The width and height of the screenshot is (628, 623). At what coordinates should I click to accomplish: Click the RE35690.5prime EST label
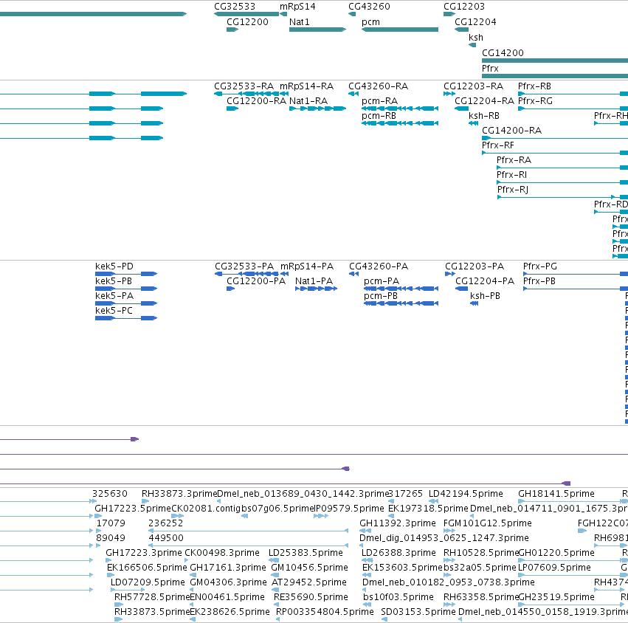click(311, 597)
